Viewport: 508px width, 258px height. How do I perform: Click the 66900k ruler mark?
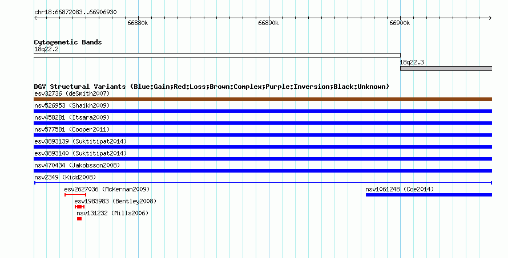pos(400,23)
